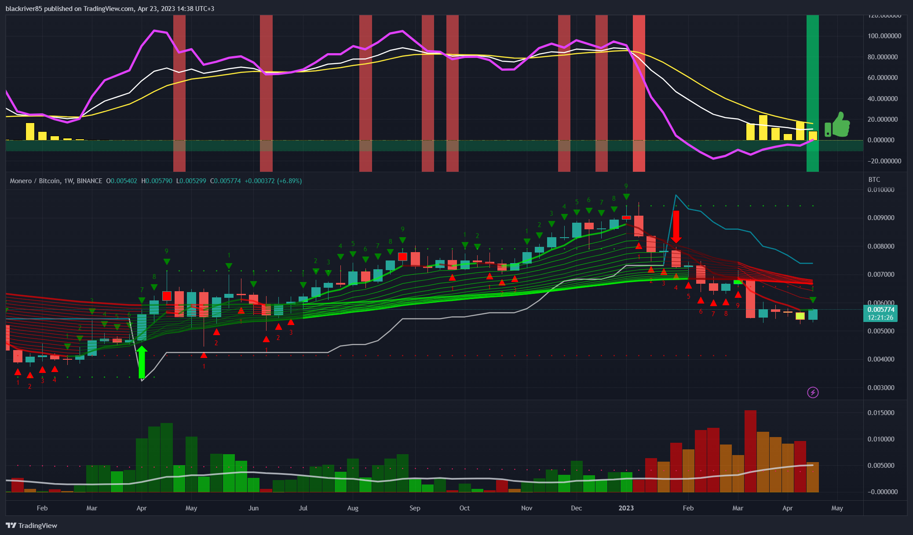This screenshot has height=535, width=913.
Task: Click the Jul label on time axis
Action: [x=303, y=508]
